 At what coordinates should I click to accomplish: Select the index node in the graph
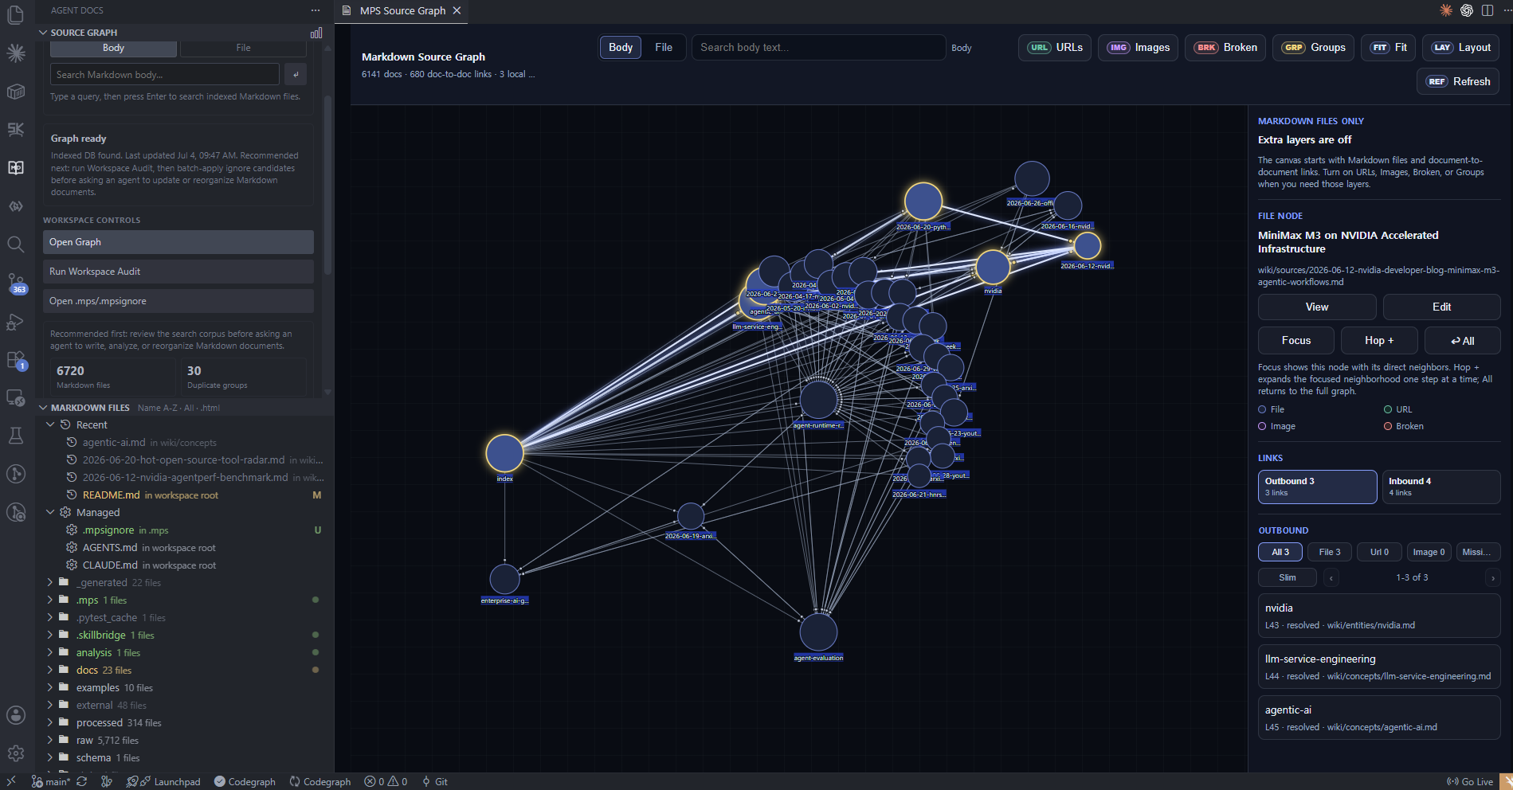click(x=504, y=453)
